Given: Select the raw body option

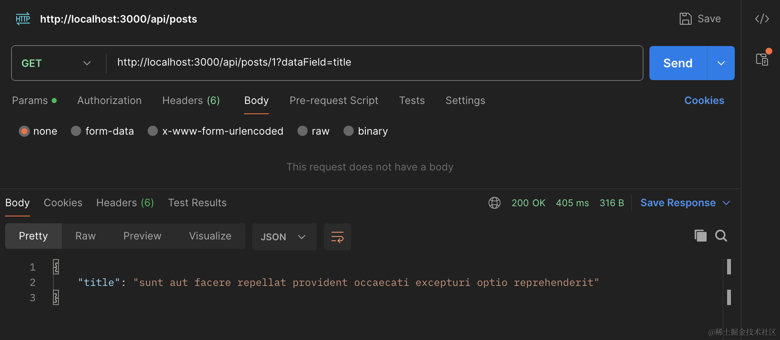Looking at the screenshot, I should tap(303, 131).
